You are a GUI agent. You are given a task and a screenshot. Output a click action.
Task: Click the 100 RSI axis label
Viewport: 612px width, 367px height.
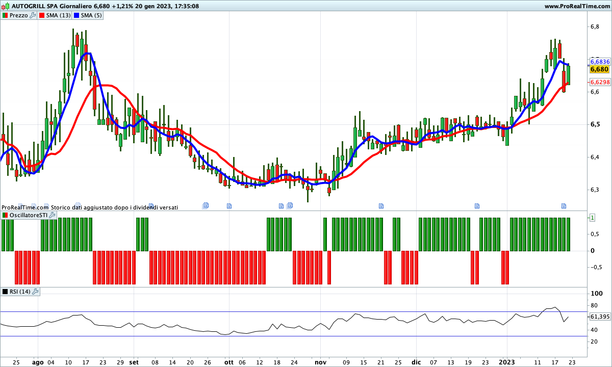597,294
